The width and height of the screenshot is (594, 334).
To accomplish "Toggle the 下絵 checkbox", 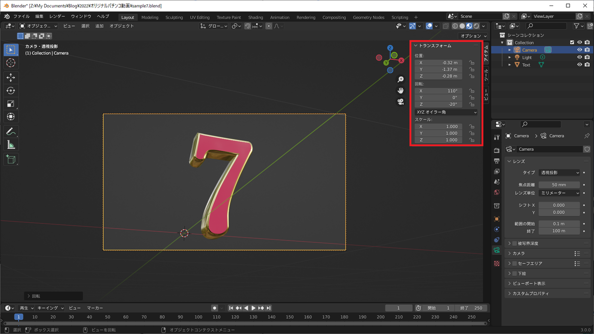I will [515, 273].
